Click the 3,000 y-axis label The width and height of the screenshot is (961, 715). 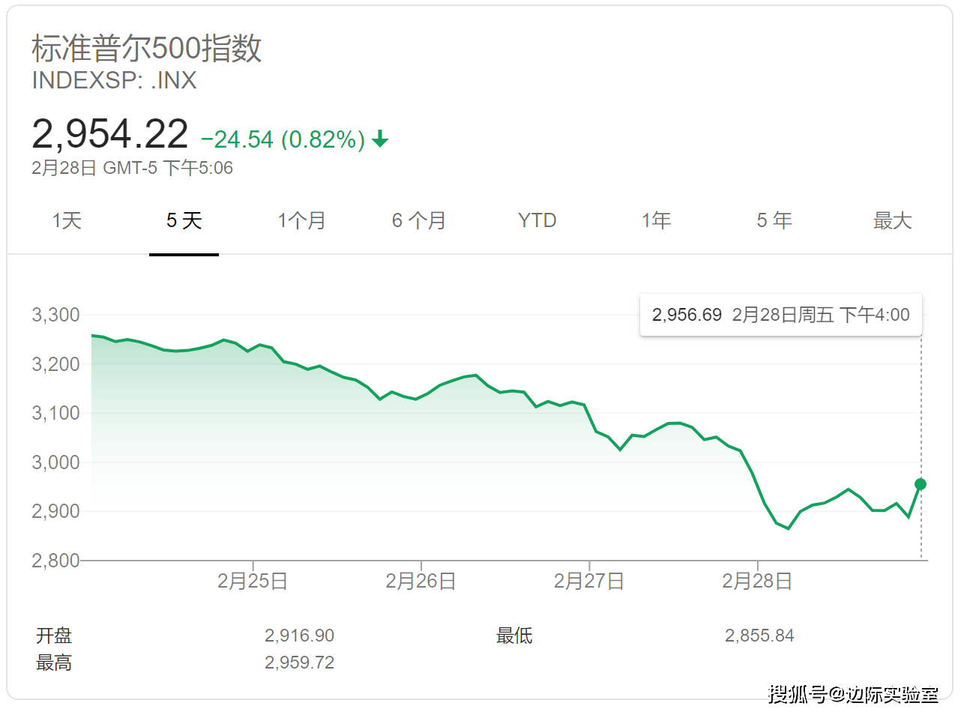[55, 462]
